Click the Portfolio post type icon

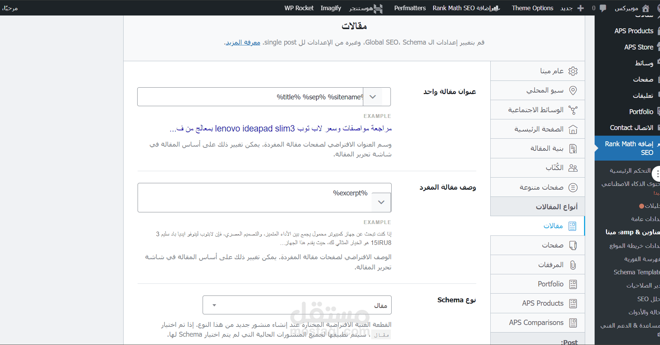[x=573, y=284]
